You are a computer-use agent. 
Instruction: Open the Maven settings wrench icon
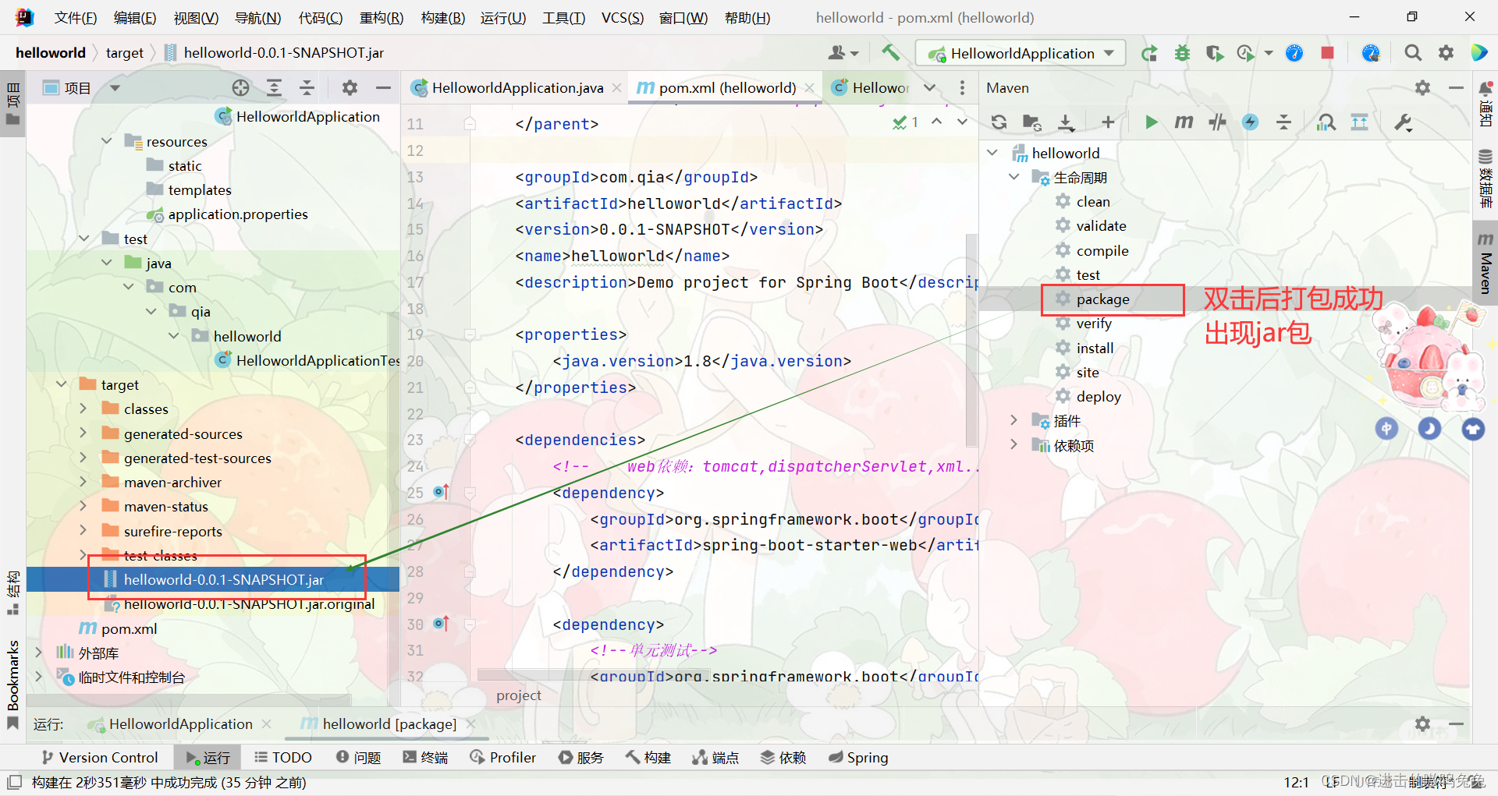(x=1402, y=122)
